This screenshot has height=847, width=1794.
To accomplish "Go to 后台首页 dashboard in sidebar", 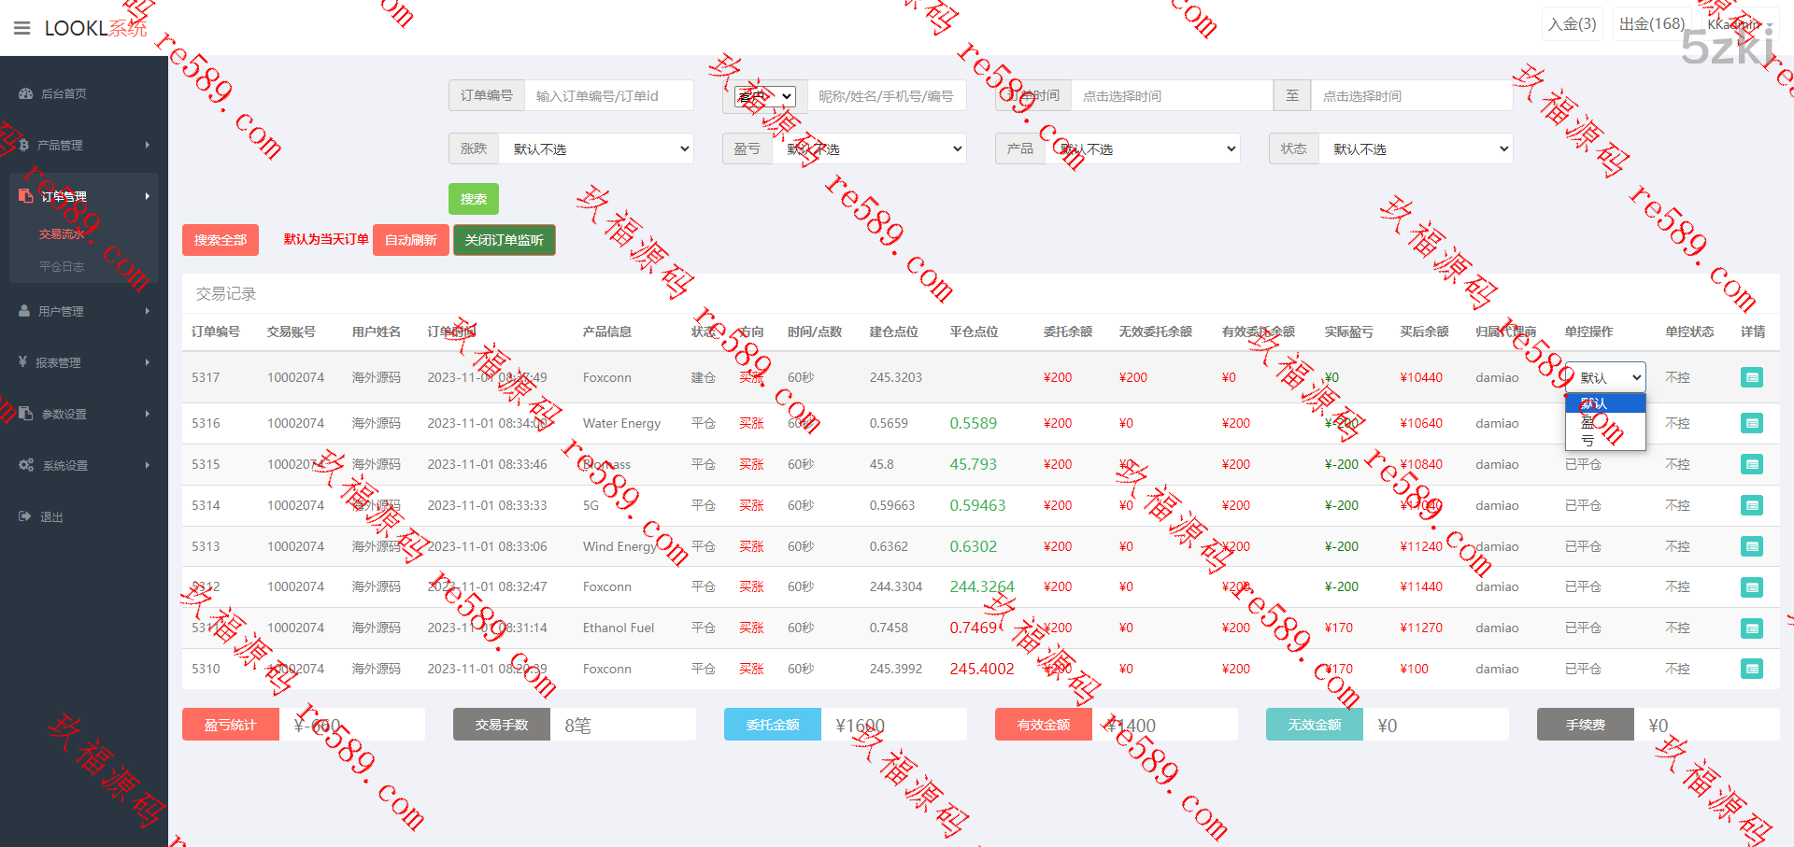I will point(63,93).
